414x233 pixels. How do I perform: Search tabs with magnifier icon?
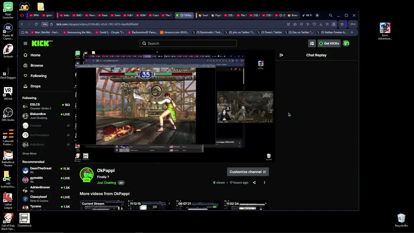point(331,15)
